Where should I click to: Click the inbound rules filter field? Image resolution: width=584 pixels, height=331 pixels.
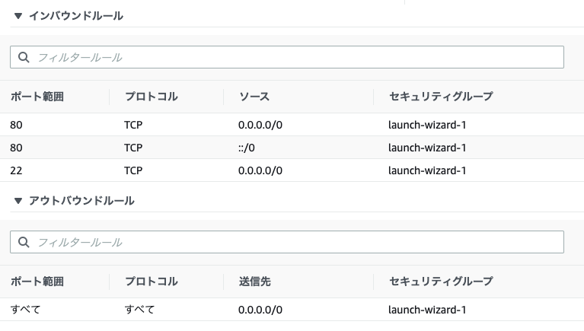tap(297, 57)
